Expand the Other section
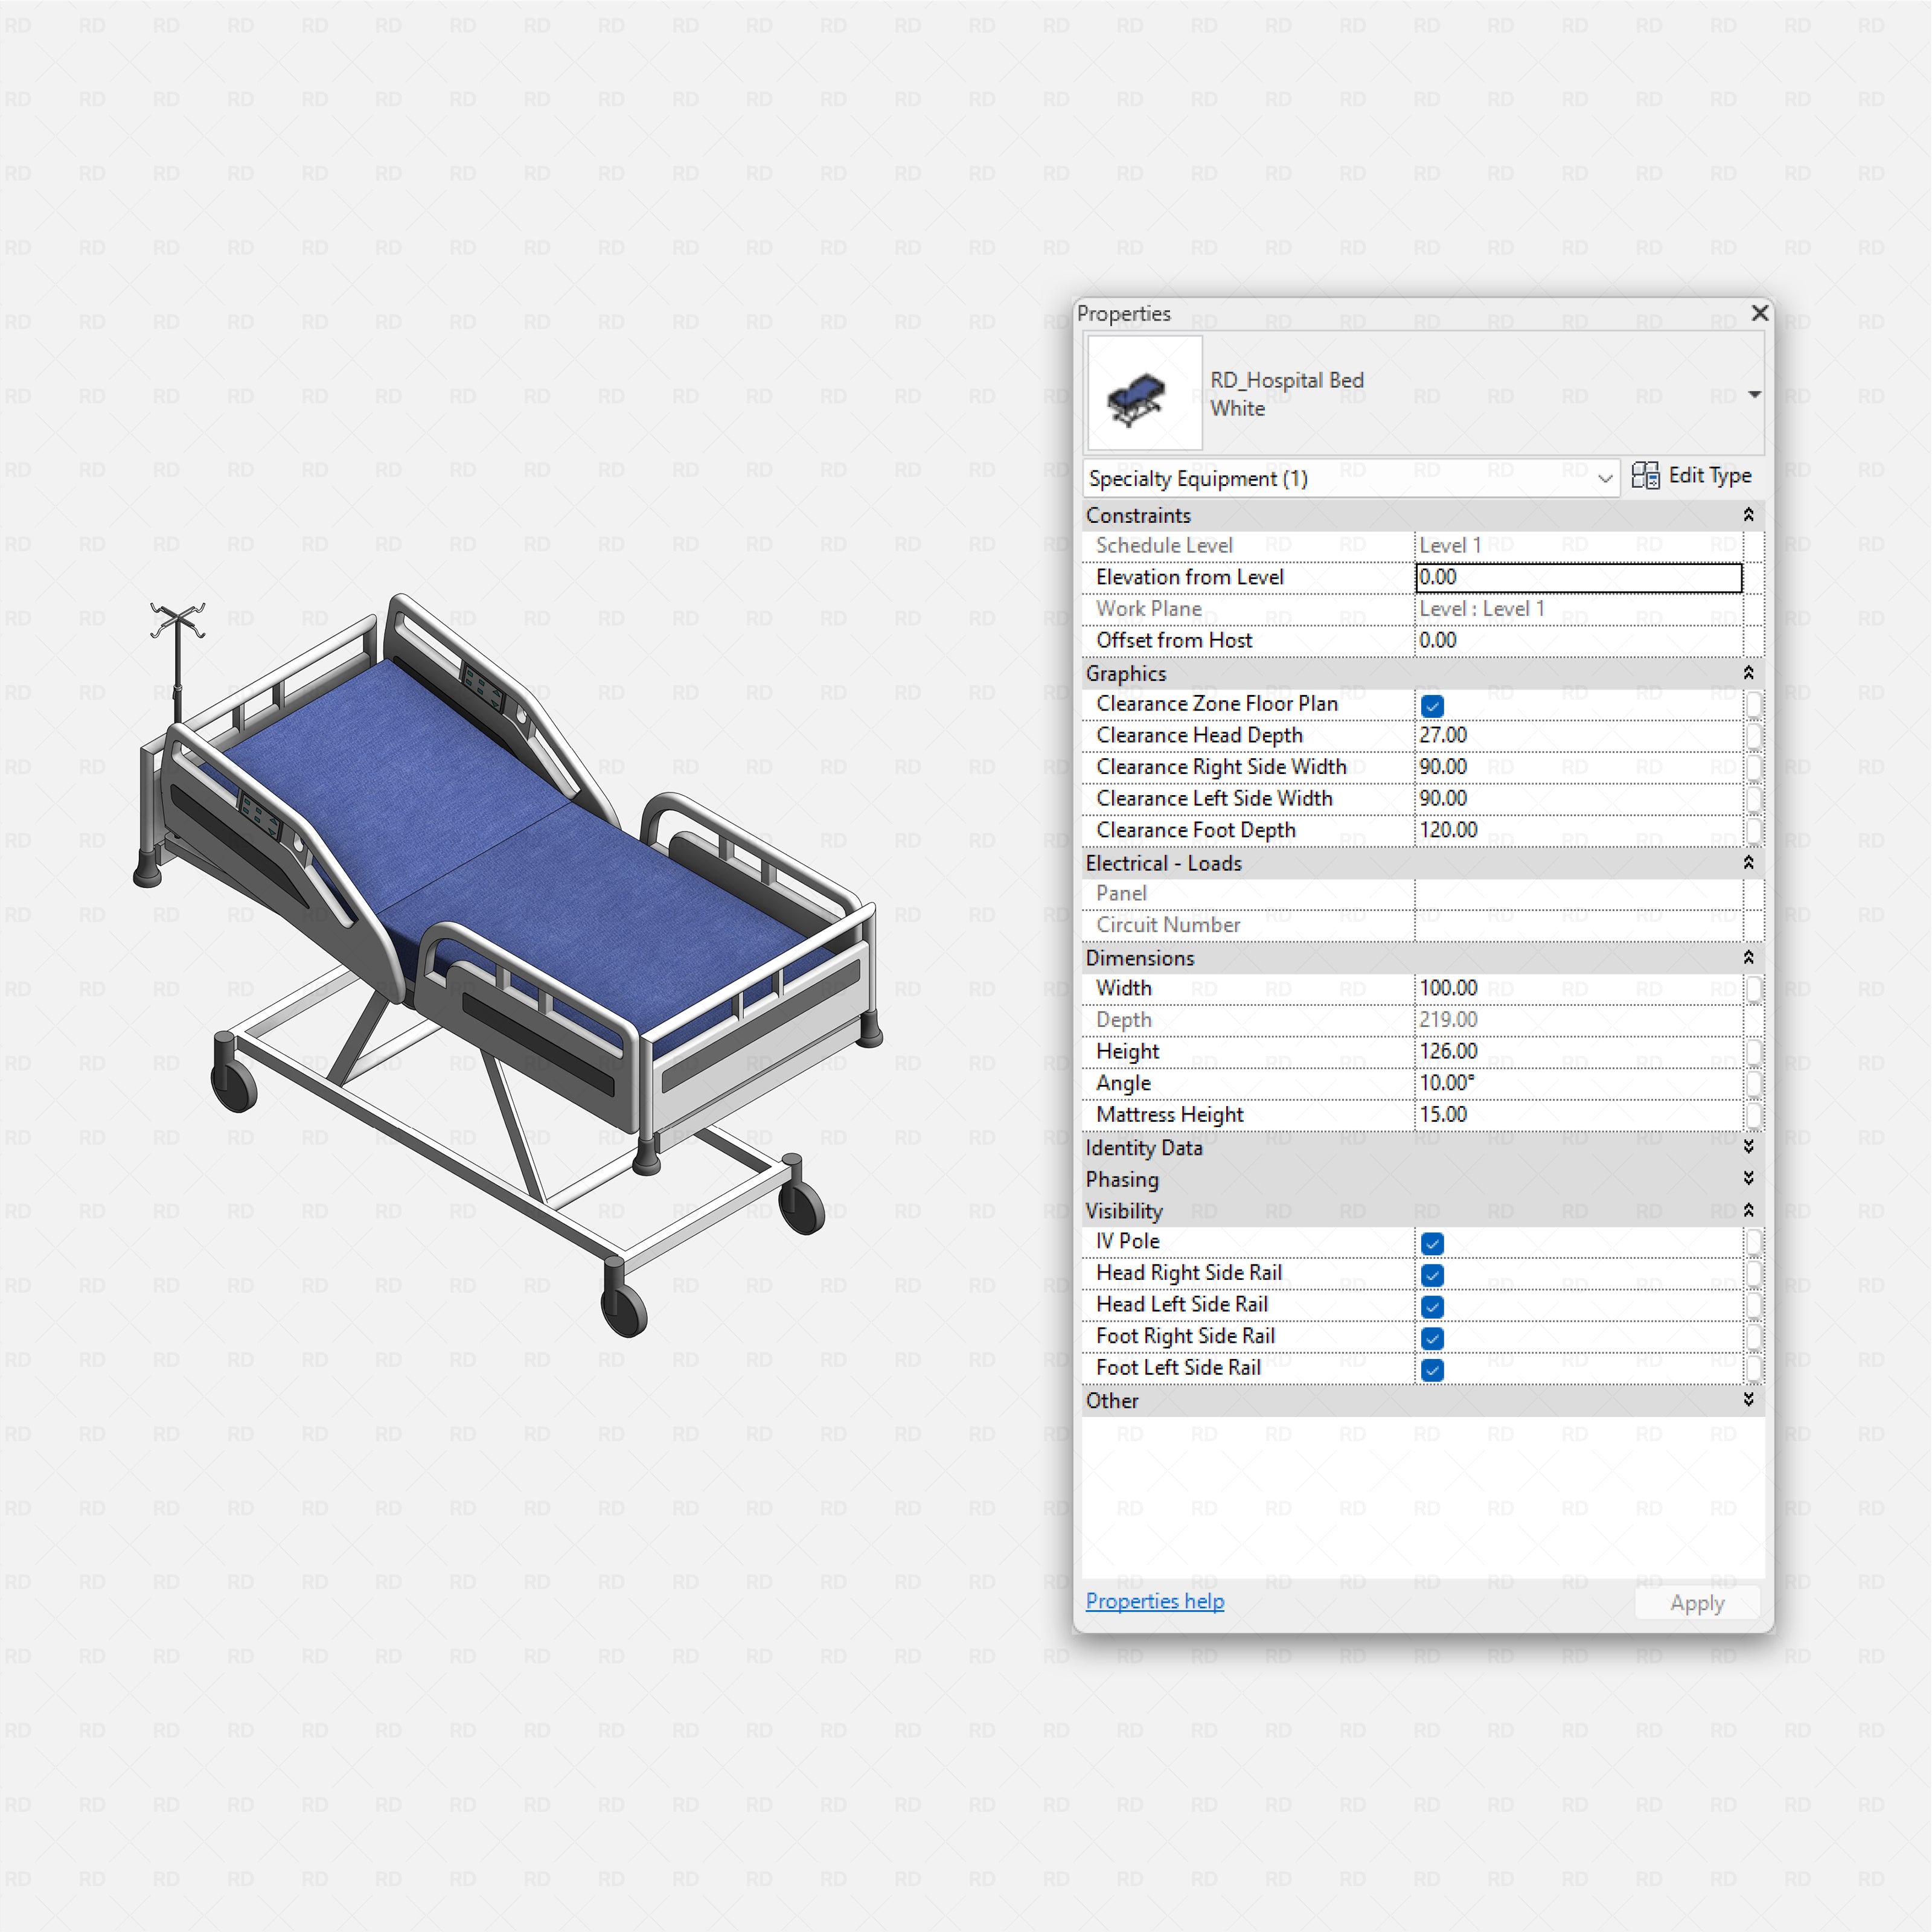Image resolution: width=1932 pixels, height=1932 pixels. click(x=1749, y=1400)
